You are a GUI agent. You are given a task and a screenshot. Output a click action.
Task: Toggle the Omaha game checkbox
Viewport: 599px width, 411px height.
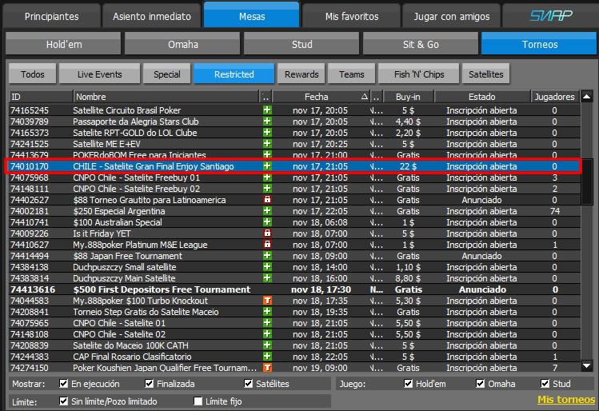(x=481, y=384)
